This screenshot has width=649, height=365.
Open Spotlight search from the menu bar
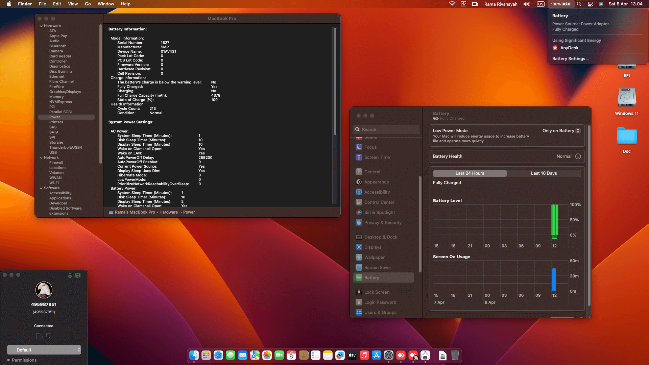pyautogui.click(x=579, y=4)
